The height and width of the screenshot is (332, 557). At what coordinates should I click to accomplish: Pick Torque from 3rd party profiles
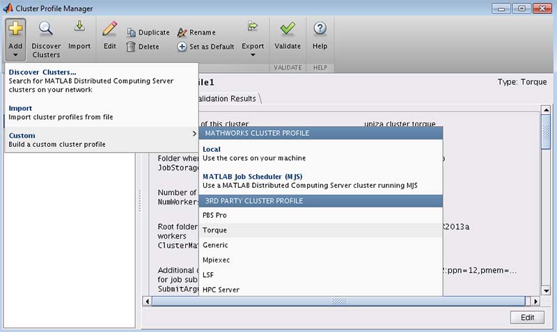point(214,230)
